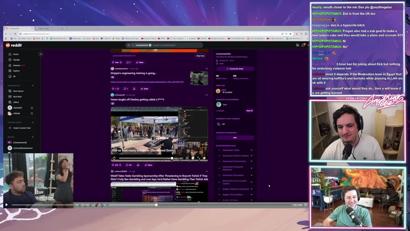Open comments on Strippin post
This screenshot has height=231, width=410.
[126, 89]
